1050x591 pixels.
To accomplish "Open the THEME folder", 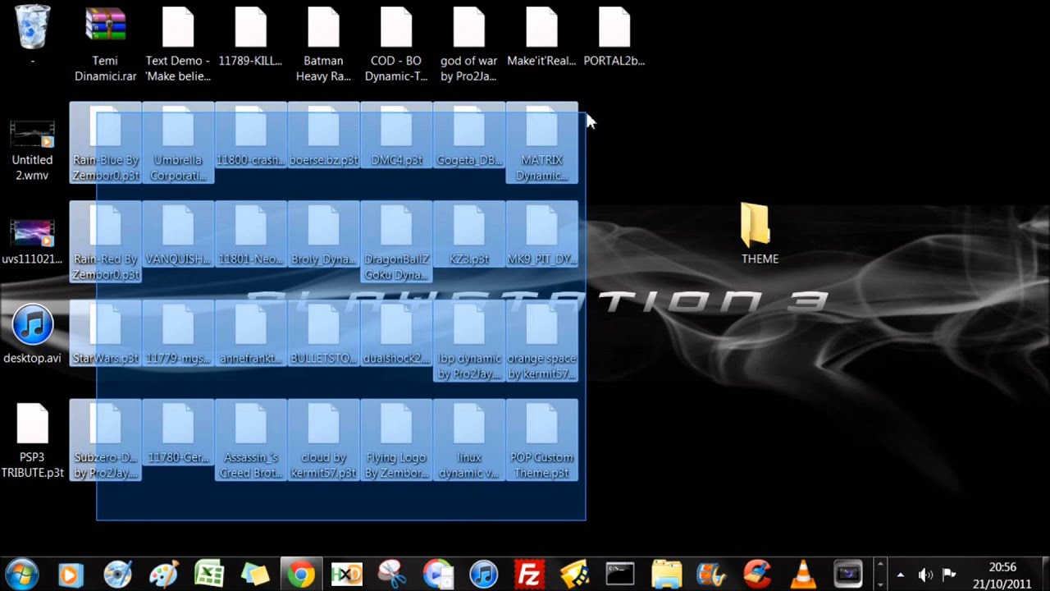I will tap(760, 234).
